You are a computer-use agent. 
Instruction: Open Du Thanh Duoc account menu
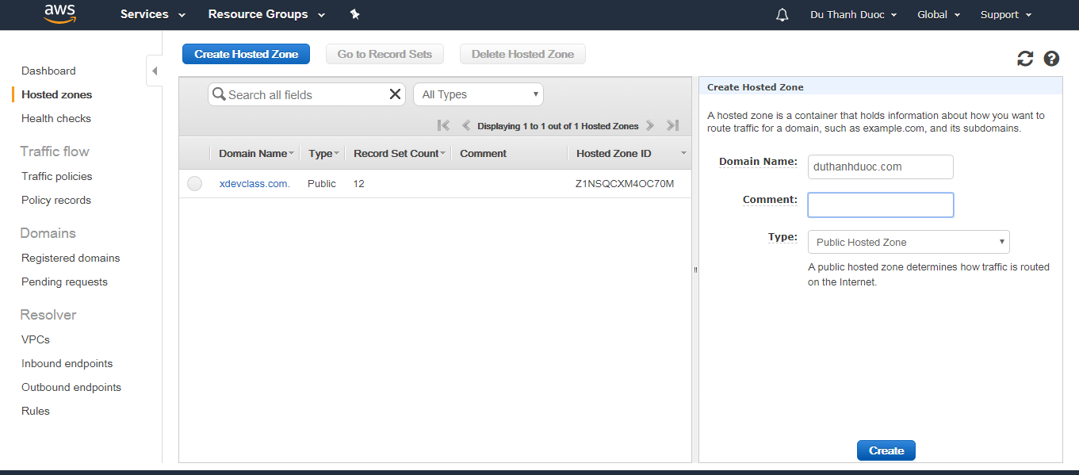pos(853,15)
